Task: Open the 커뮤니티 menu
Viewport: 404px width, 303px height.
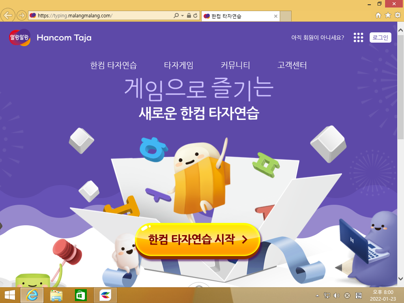Action: pos(235,65)
